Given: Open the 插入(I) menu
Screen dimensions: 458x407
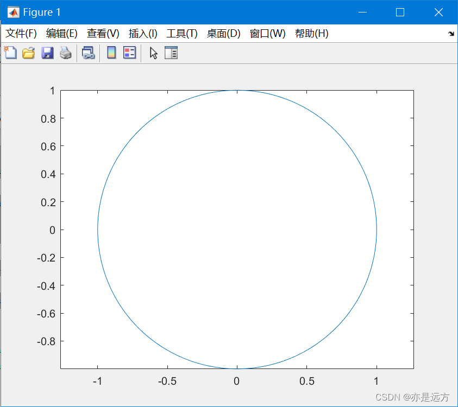Looking at the screenshot, I should click(x=143, y=34).
